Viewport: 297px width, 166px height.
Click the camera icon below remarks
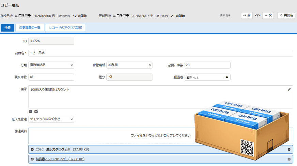click(x=36, y=111)
